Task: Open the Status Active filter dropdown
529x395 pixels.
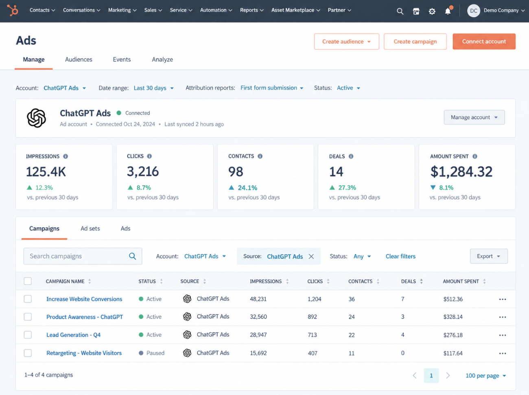Action: [x=348, y=88]
